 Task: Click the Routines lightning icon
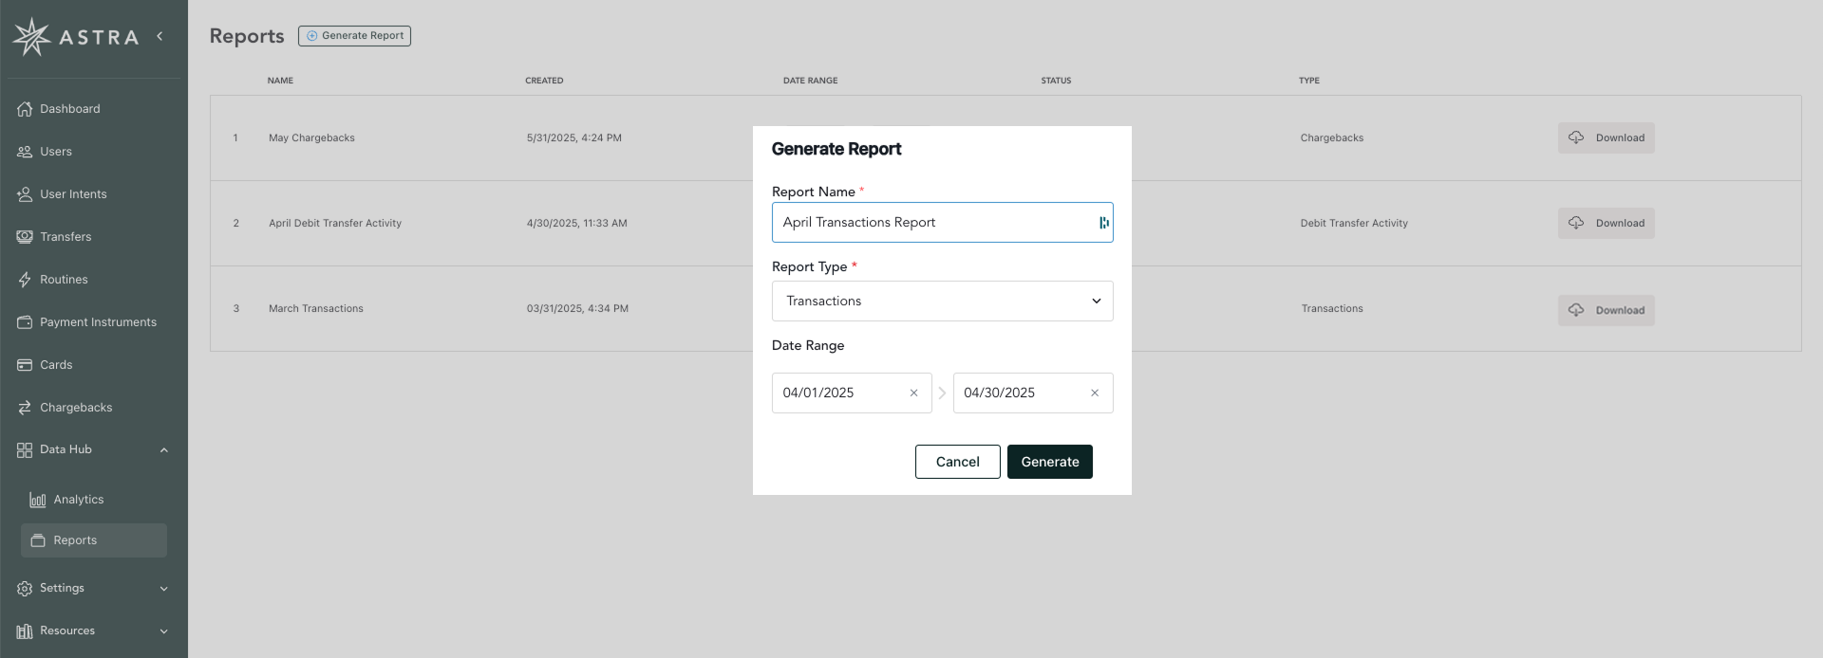click(x=25, y=280)
